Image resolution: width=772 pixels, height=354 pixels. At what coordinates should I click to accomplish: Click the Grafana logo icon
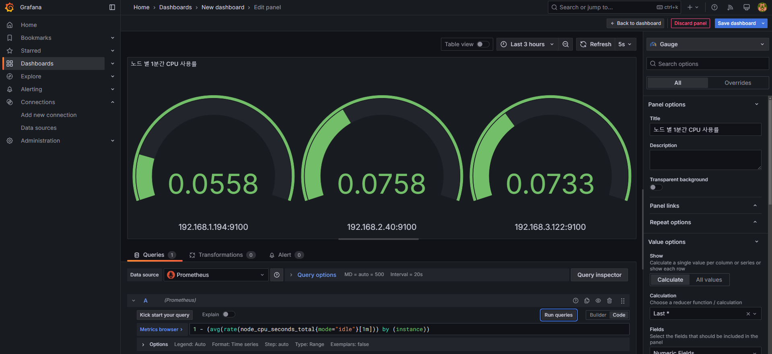[9, 7]
